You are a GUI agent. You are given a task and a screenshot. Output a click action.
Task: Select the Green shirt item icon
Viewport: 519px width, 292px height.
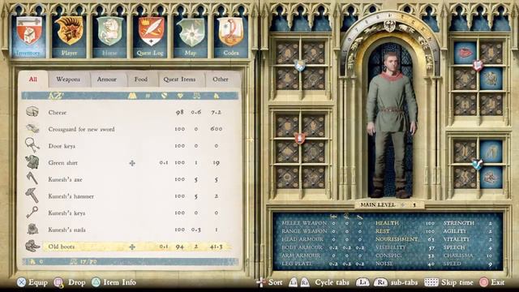pyautogui.click(x=32, y=162)
